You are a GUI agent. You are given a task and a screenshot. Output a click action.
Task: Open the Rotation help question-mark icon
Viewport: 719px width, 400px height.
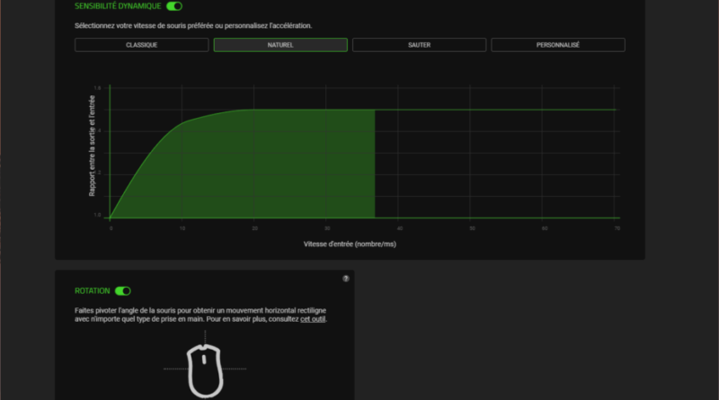346,279
